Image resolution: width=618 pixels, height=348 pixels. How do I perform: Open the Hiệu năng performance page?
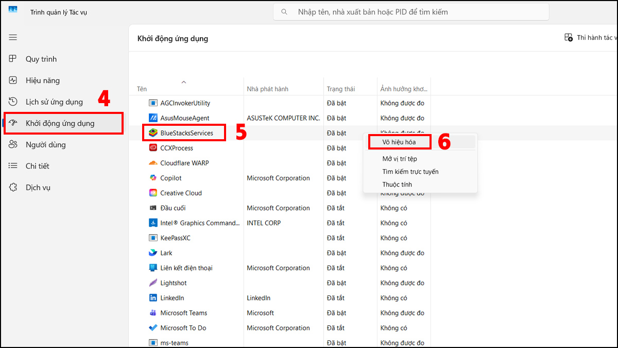43,80
